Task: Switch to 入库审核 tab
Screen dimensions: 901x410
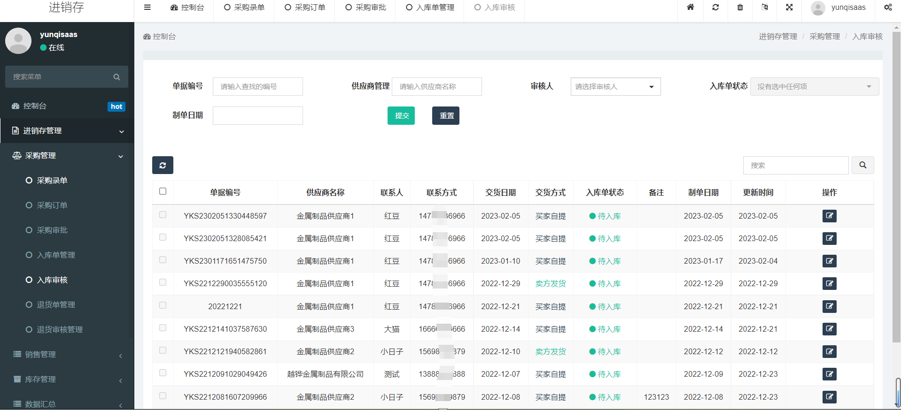Action: coord(494,8)
